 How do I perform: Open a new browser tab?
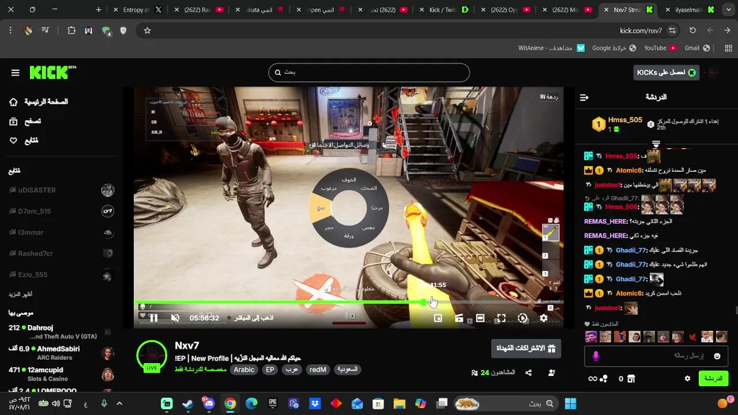pyautogui.click(x=99, y=10)
